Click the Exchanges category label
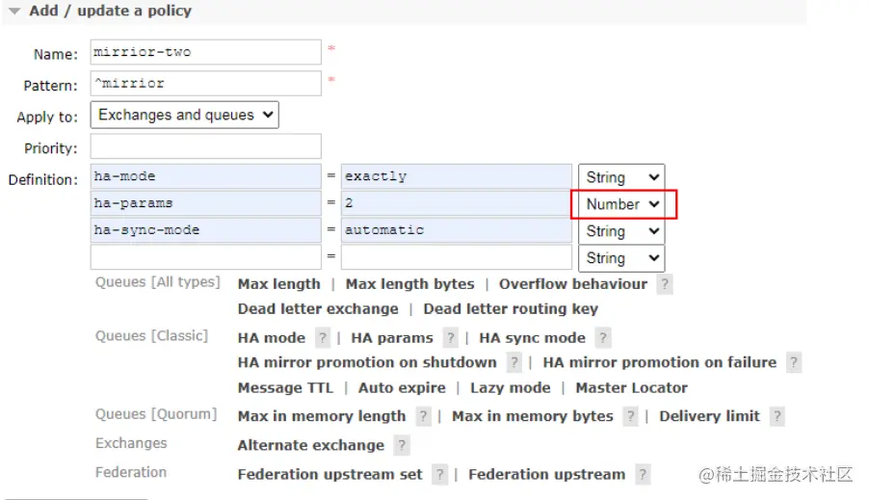 131,443
